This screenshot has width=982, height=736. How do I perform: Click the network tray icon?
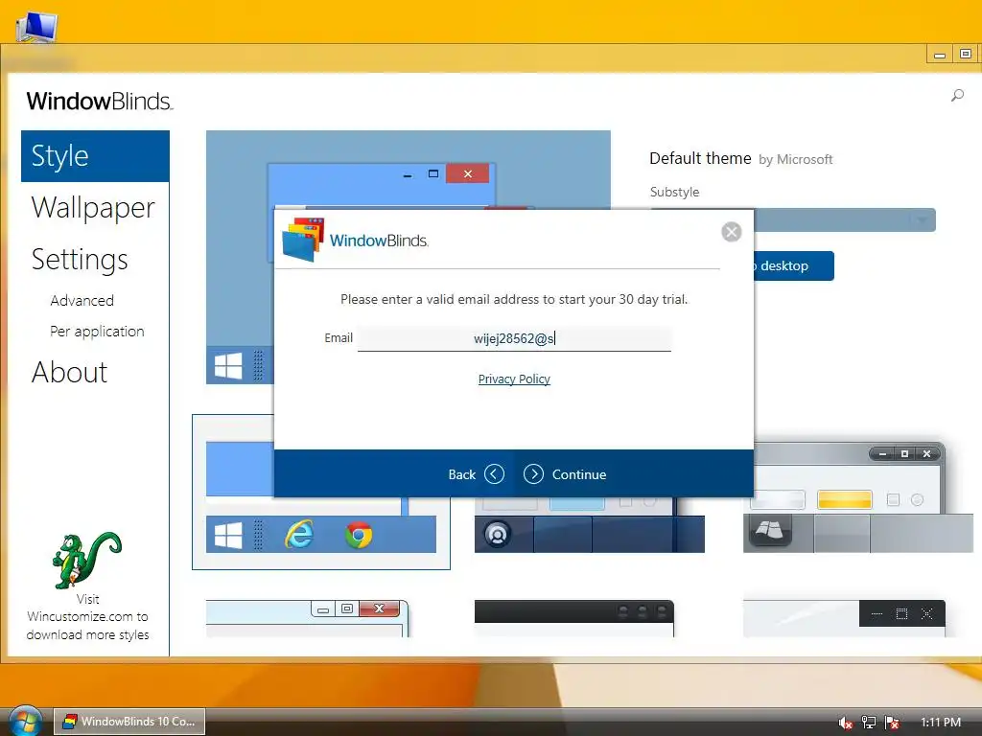(x=869, y=723)
